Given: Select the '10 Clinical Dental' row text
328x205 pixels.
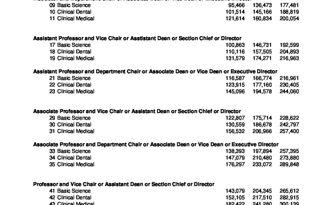Looking at the screenshot, I should [x=70, y=12].
